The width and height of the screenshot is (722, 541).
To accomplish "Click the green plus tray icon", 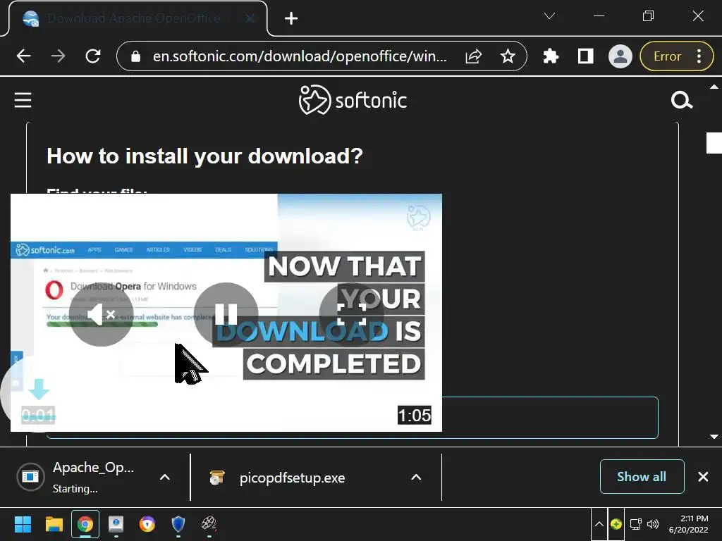I will 616,524.
